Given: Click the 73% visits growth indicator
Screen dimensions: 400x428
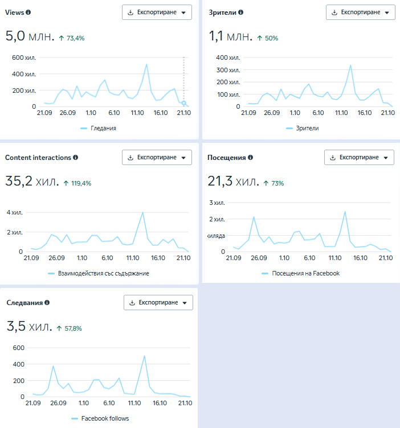Looking at the screenshot, I should (274, 183).
